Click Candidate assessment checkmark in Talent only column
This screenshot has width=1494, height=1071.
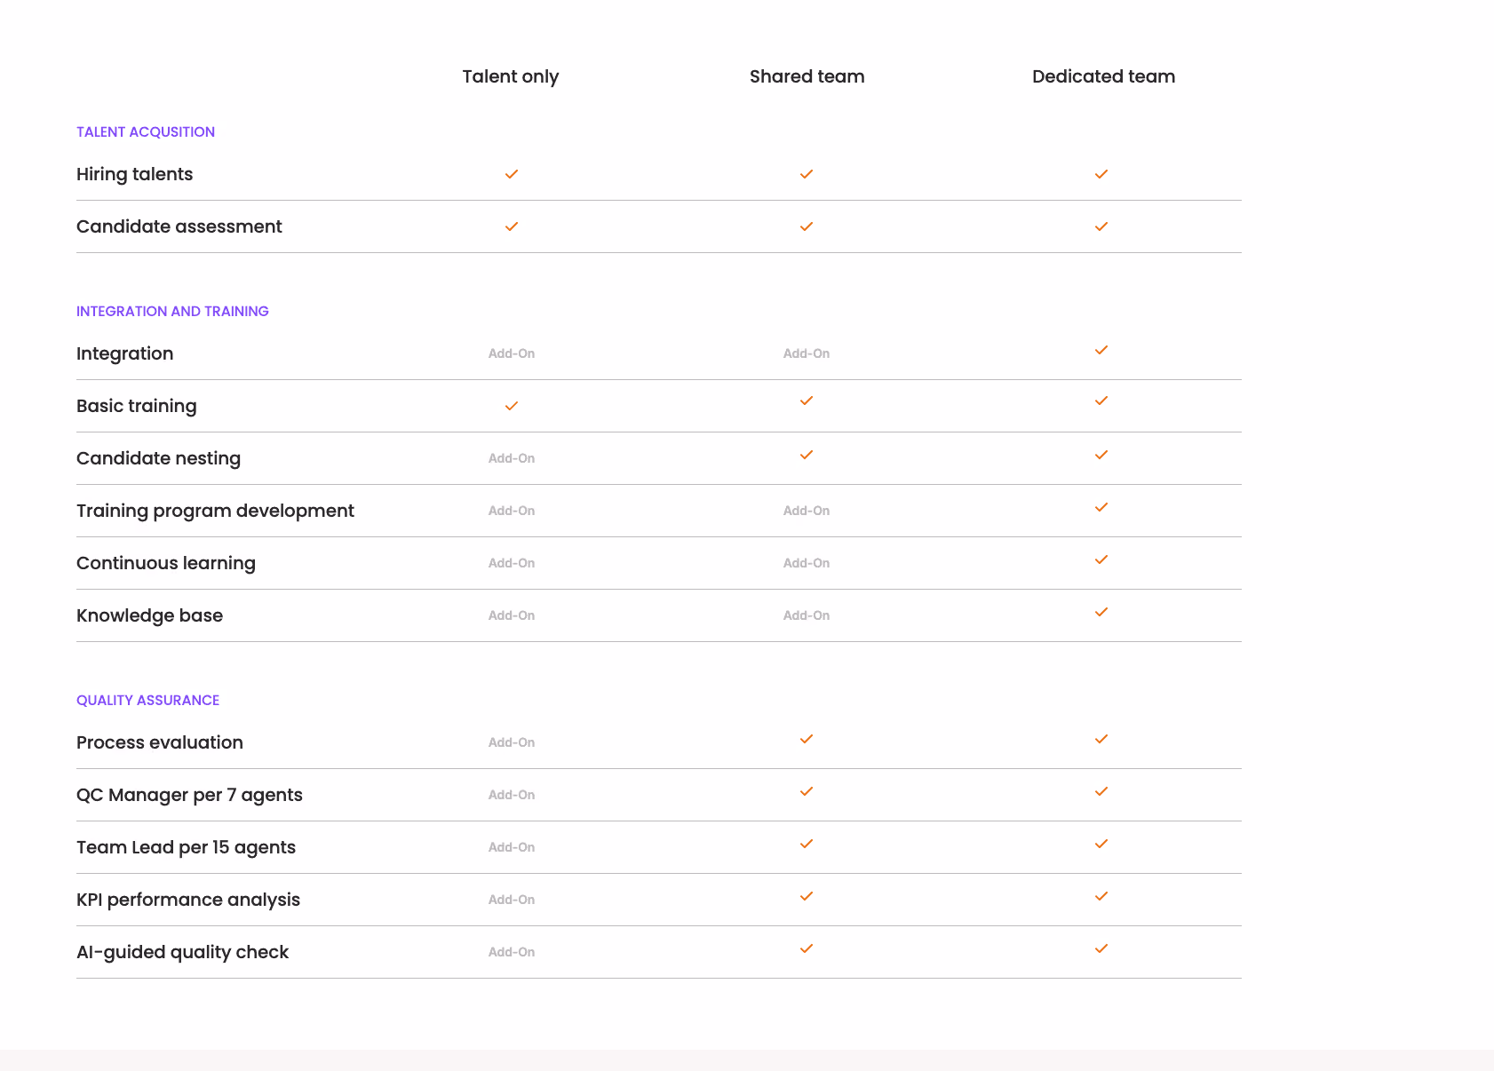(x=512, y=226)
